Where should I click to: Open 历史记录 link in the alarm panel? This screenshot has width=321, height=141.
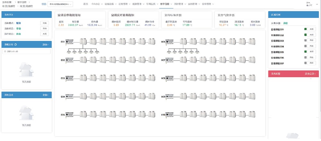click(310, 74)
